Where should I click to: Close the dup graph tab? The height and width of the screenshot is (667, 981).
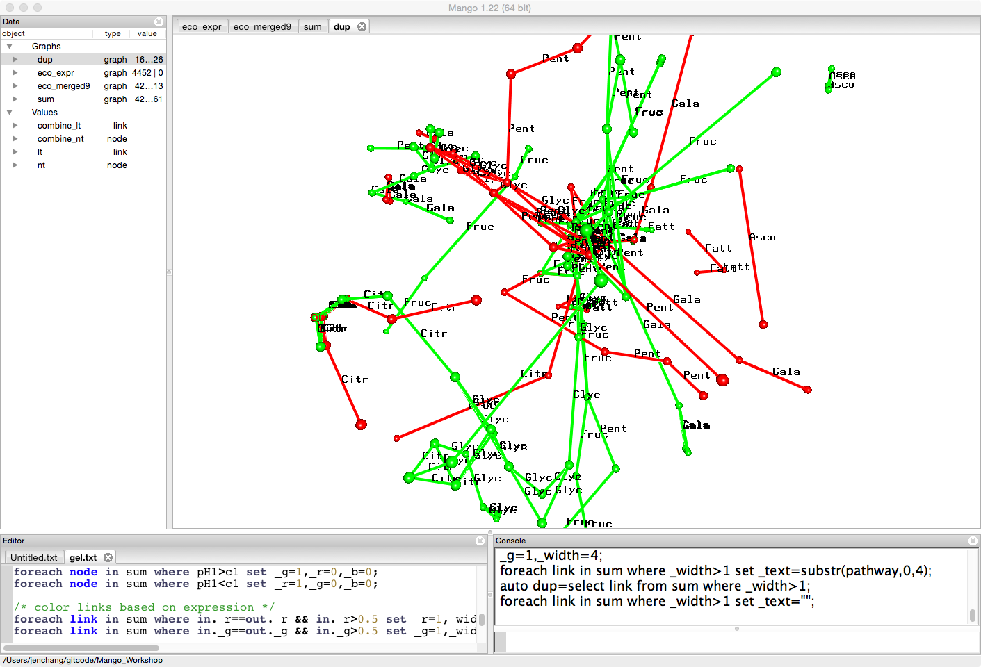pyautogui.click(x=362, y=27)
